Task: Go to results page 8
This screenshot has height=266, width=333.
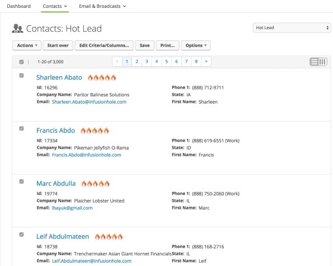Action: [196, 62]
